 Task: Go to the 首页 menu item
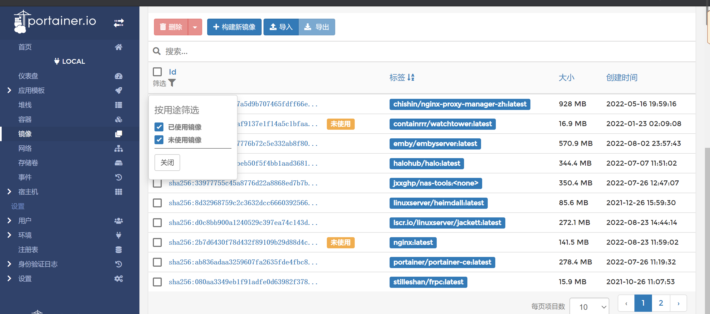[70, 47]
